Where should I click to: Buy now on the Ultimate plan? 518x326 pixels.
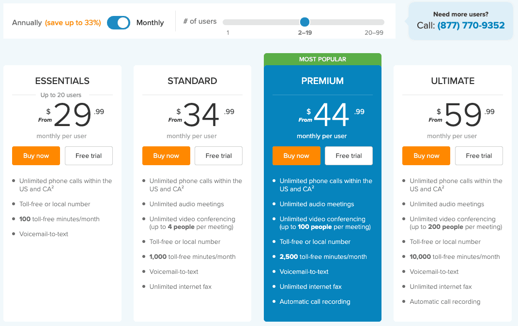point(426,156)
